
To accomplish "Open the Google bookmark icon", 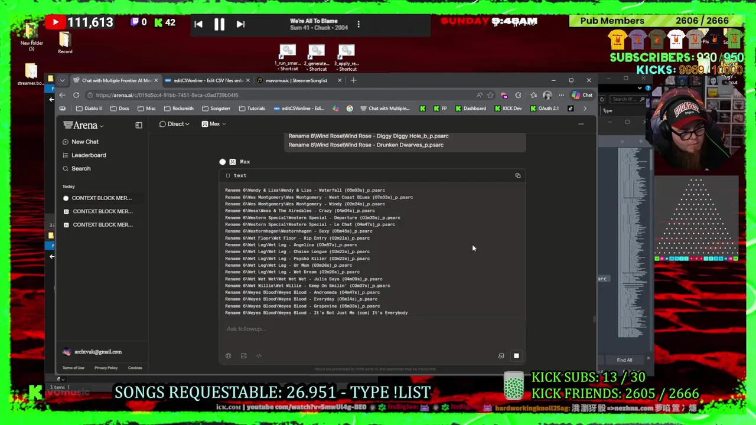I will [x=350, y=109].
